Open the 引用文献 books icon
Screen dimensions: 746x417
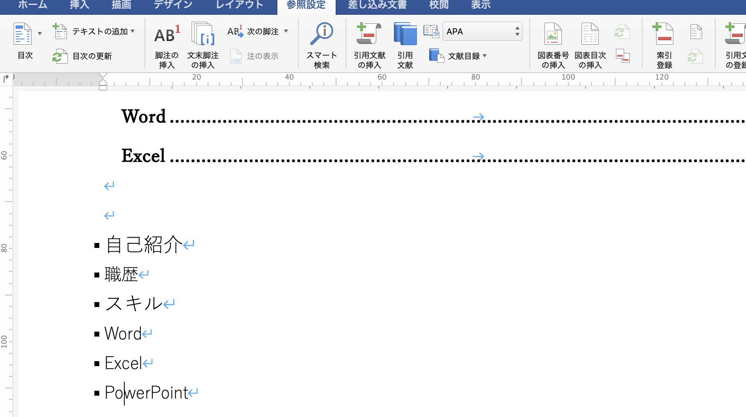click(x=405, y=34)
